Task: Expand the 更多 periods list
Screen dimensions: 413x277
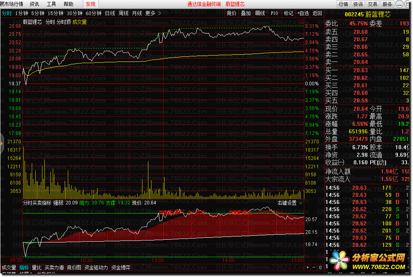Action: click(x=150, y=13)
